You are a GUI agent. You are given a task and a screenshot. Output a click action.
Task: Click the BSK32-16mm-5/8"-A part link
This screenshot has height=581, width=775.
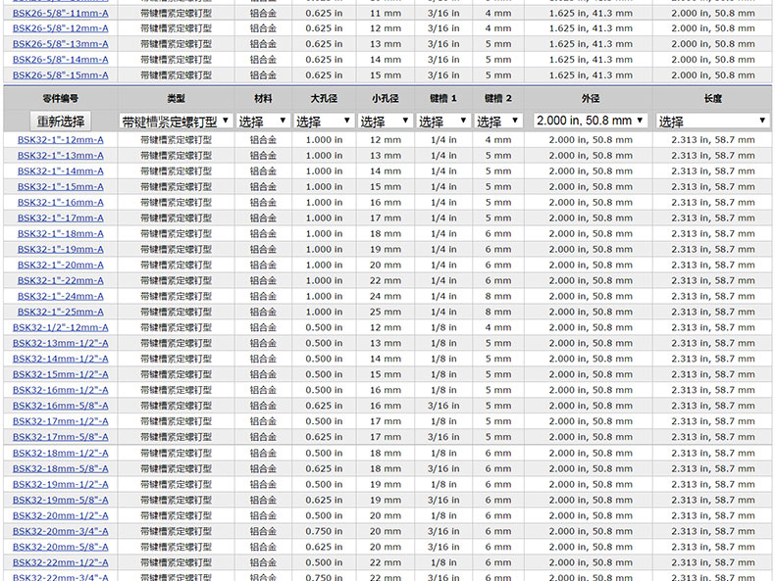click(61, 407)
